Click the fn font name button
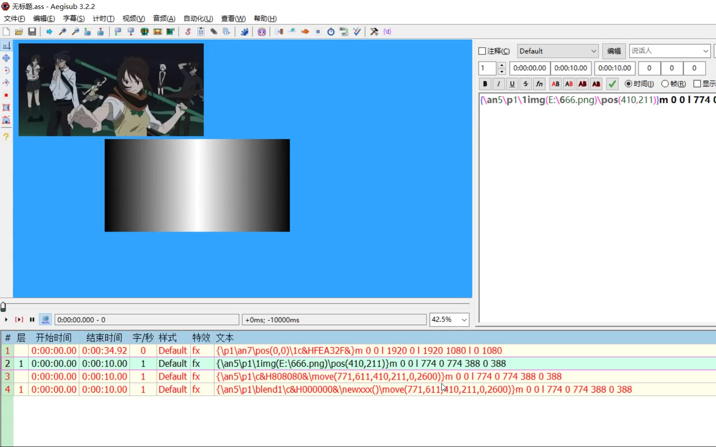The width and height of the screenshot is (716, 447). pos(539,84)
